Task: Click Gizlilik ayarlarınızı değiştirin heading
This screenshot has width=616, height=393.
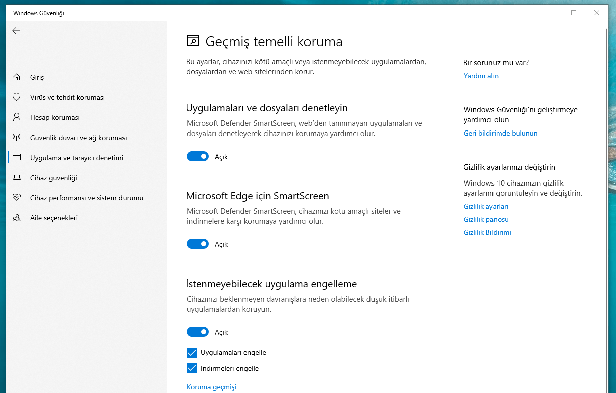Action: point(509,167)
